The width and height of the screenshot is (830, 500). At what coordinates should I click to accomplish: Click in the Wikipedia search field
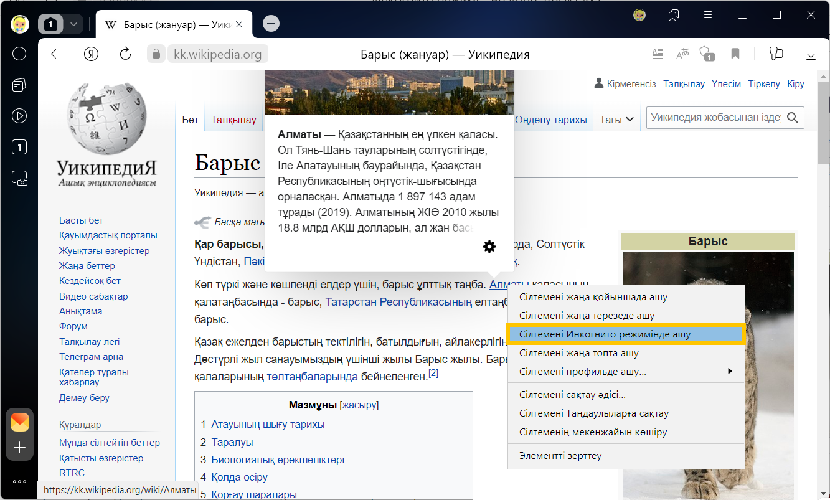(x=716, y=118)
